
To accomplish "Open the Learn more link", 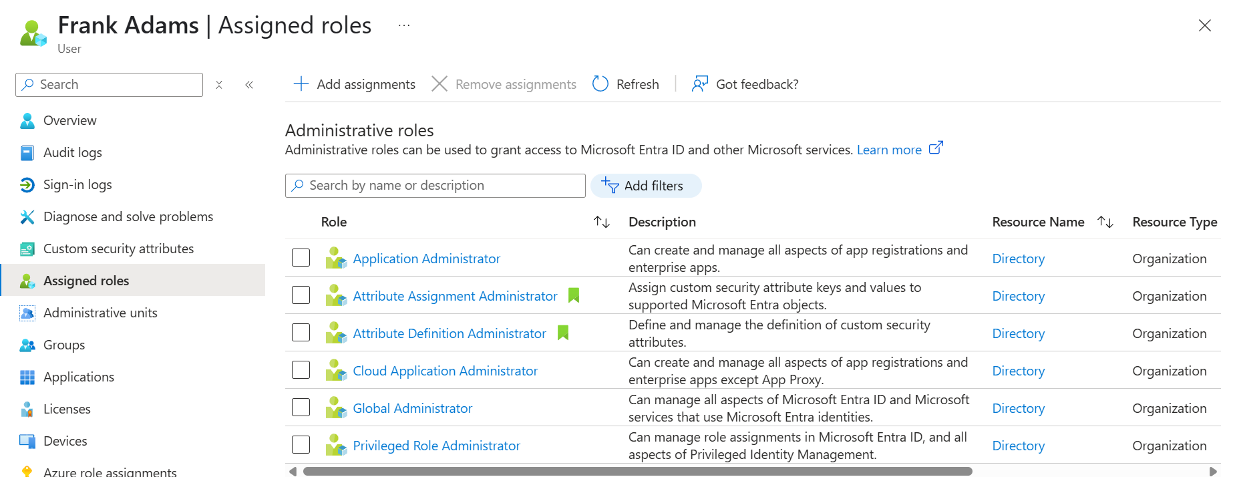I will [x=889, y=150].
